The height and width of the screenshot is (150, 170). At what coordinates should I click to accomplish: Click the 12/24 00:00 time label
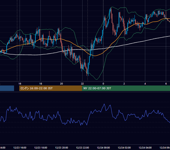click(103, 147)
